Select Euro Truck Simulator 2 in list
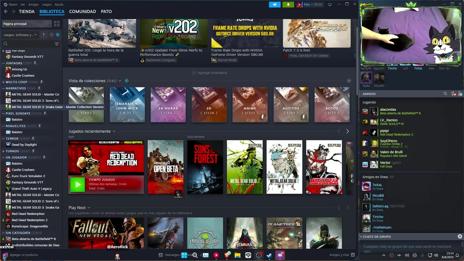Viewport: 464px width, 261px height. (28, 176)
